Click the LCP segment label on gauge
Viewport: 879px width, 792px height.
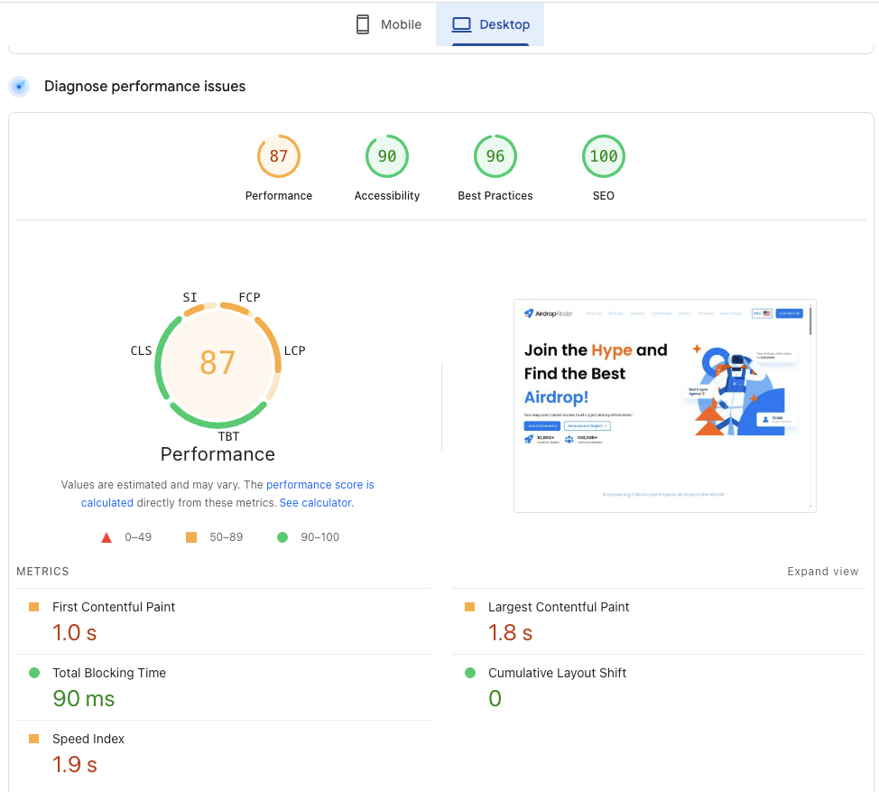(294, 350)
